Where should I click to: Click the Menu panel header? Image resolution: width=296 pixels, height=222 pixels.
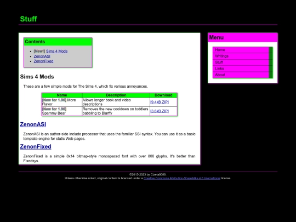pyautogui.click(x=243, y=37)
